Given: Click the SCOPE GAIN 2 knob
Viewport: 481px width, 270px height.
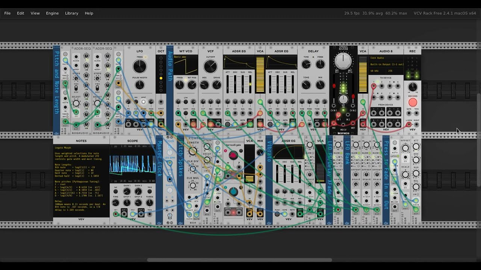Looking at the screenshot, I should pyautogui.click(x=138, y=192).
